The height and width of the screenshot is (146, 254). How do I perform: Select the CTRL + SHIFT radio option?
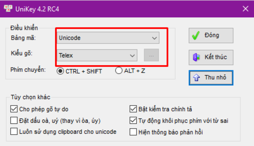tap(61, 71)
